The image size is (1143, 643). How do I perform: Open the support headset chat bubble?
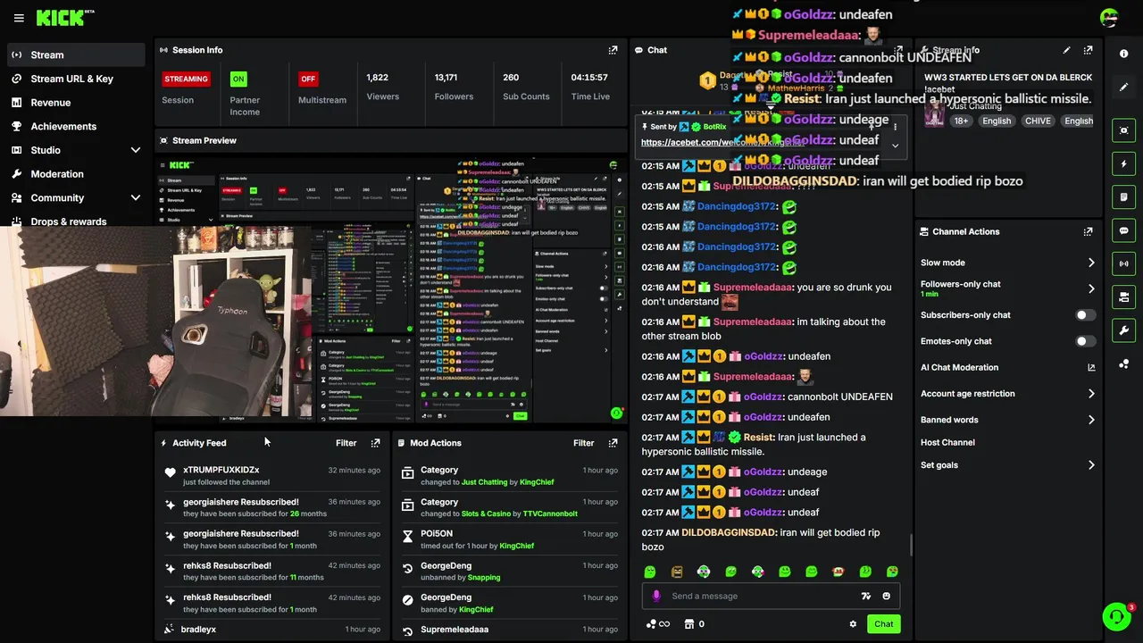pyautogui.click(x=1116, y=616)
